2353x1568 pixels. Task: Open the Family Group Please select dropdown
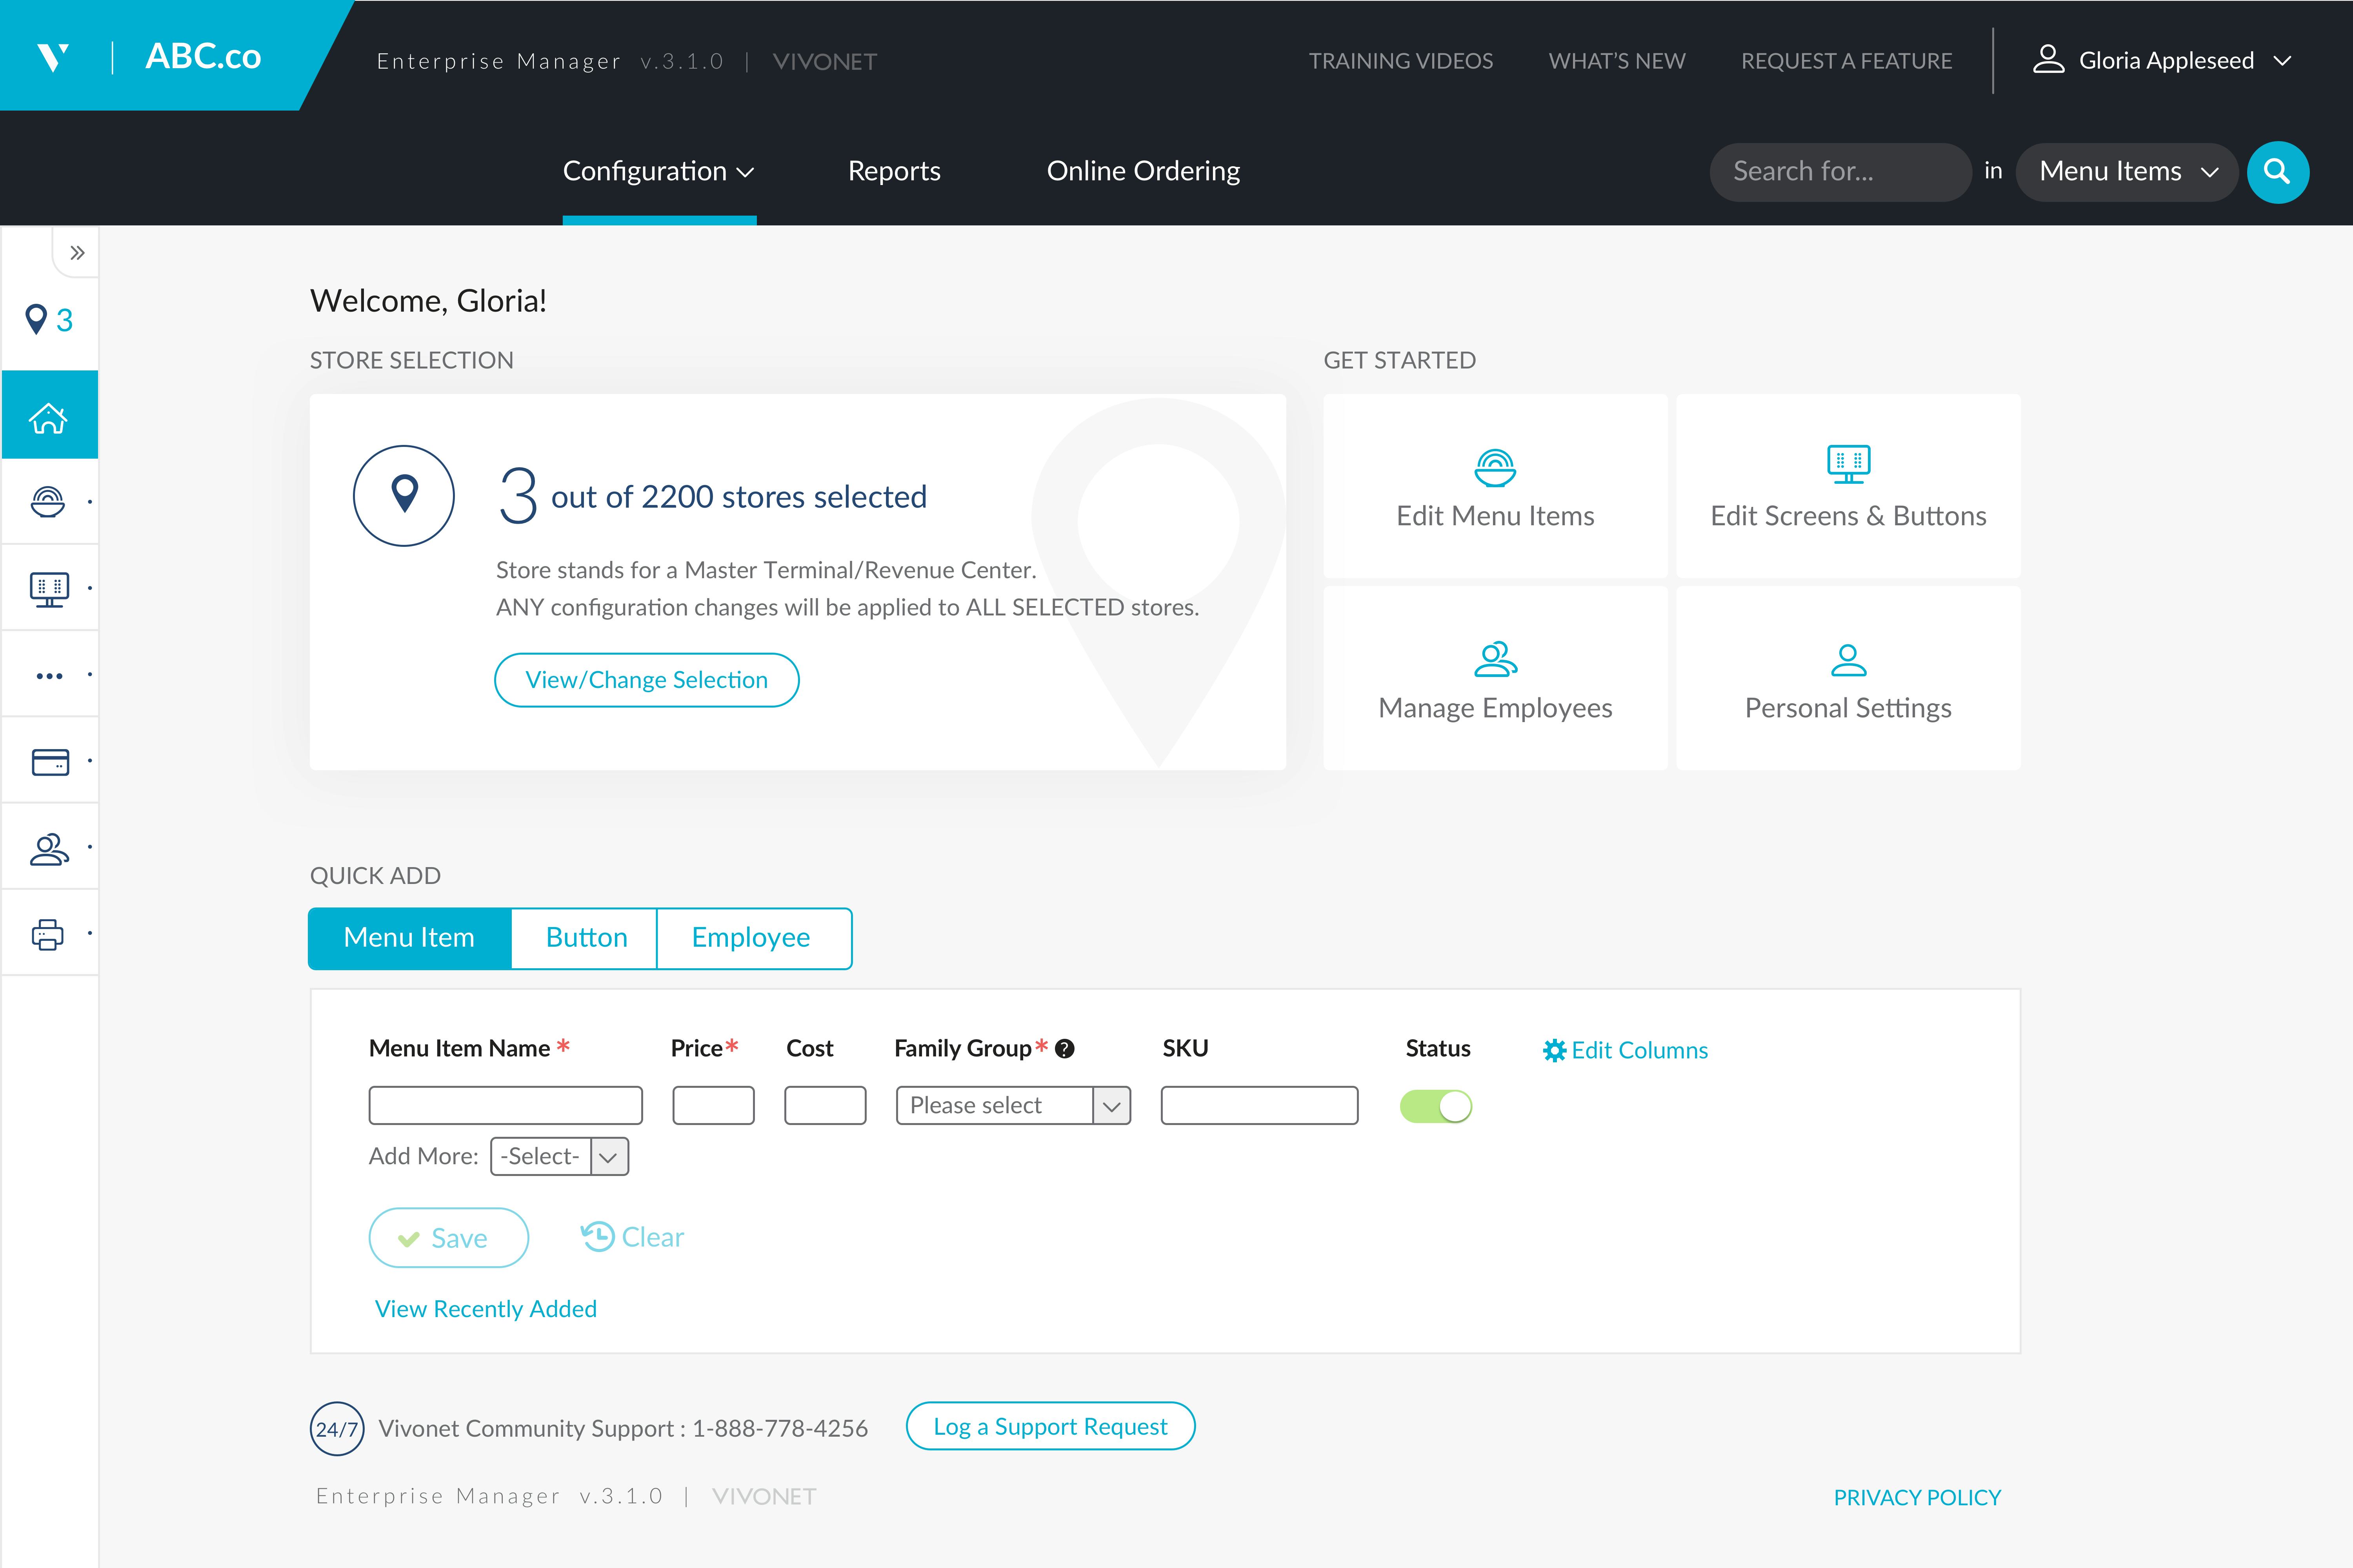1013,1105
